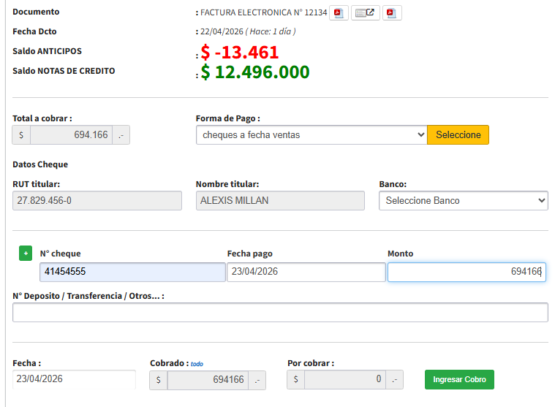Select the N° Deposito / Transferencia text field

280,313
